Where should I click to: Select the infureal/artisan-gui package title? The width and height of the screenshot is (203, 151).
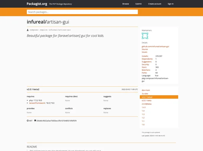click(48, 22)
